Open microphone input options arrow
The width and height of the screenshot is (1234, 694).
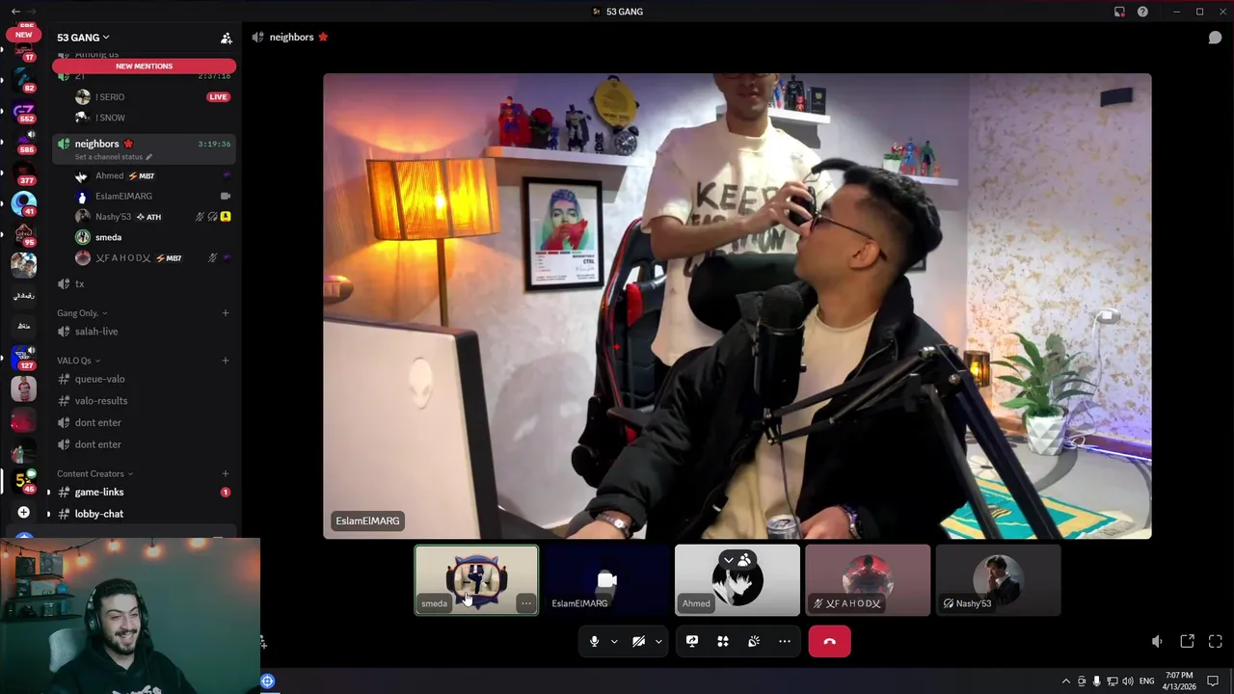coord(614,641)
